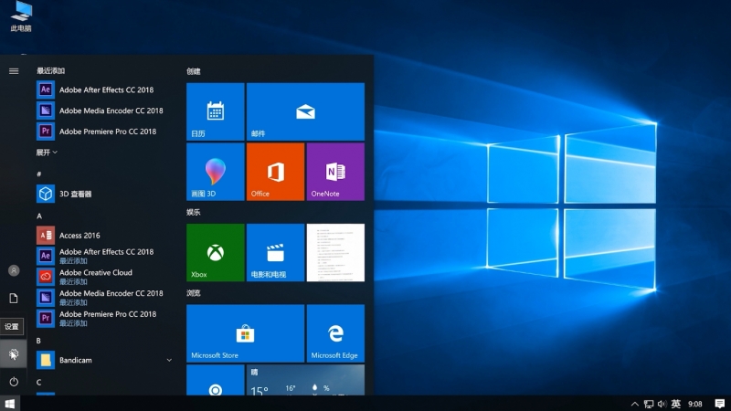The image size is (731, 411).
Task: Expand the Bandicam folder chevron
Action: click(169, 360)
